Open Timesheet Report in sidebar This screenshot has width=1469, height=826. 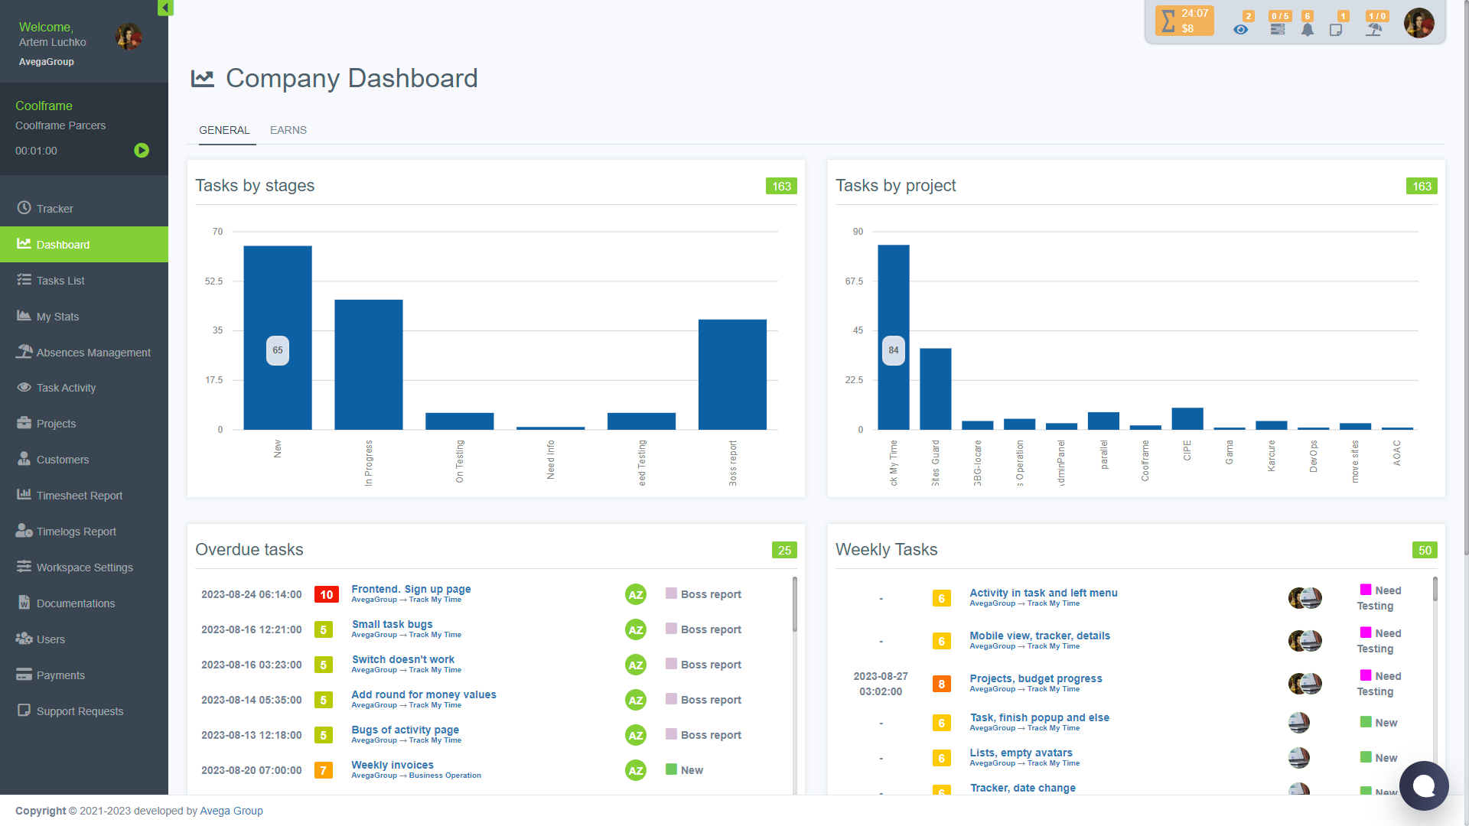pos(80,496)
